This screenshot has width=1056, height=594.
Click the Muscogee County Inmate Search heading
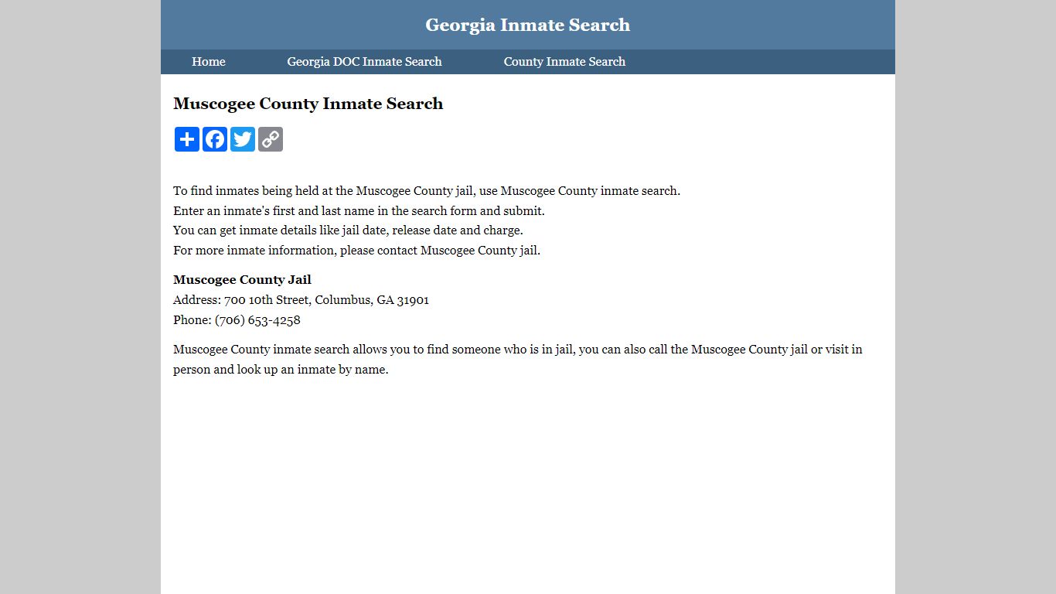308,104
